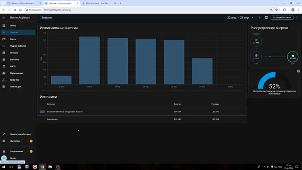This screenshot has height=170, width=302.
Task: Click the 22 апр. – 28 апр. date range
Action: point(238,17)
